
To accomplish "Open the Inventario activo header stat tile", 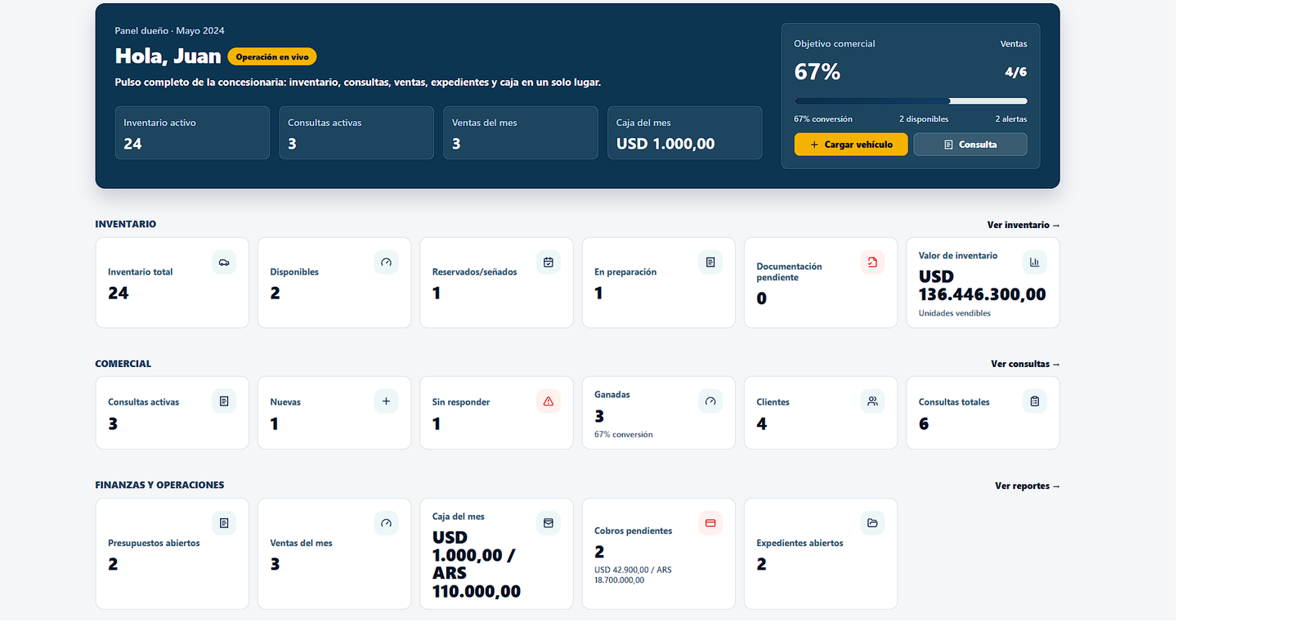I will 192,132.
